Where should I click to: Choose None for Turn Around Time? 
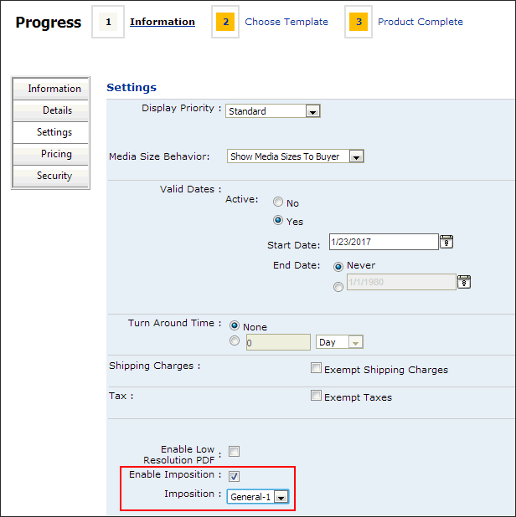[235, 325]
